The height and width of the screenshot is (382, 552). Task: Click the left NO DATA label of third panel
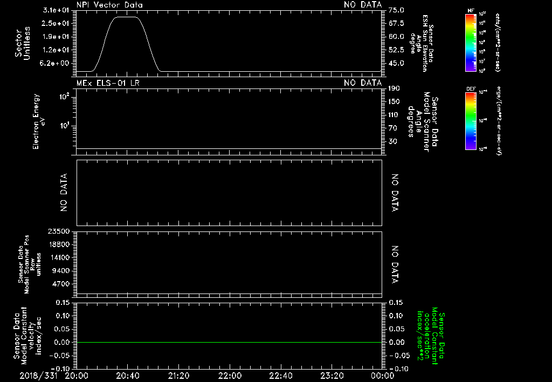(x=64, y=193)
